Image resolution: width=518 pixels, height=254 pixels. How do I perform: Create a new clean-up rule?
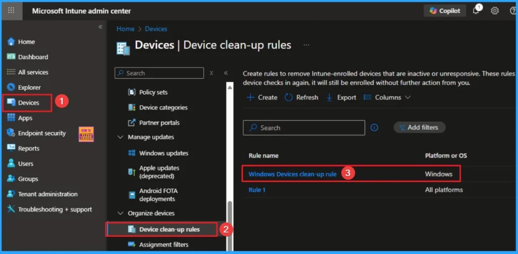(x=263, y=97)
